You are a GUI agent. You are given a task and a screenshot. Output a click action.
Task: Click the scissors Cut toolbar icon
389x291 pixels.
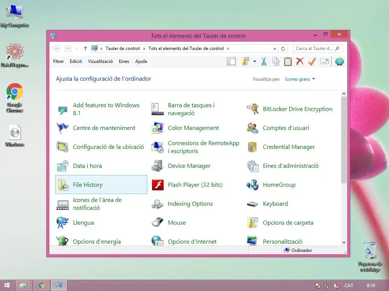(x=264, y=61)
